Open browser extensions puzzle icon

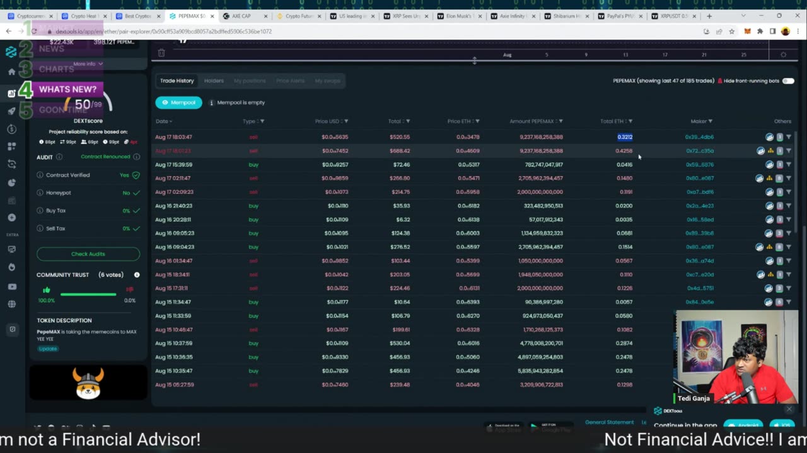tap(760, 31)
